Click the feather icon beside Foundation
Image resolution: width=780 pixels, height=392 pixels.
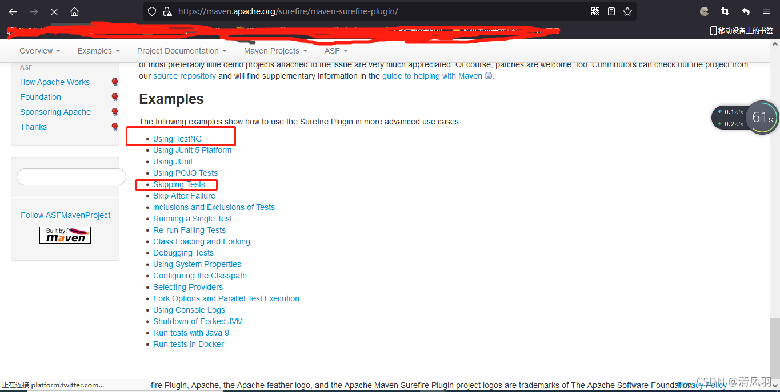[115, 97]
